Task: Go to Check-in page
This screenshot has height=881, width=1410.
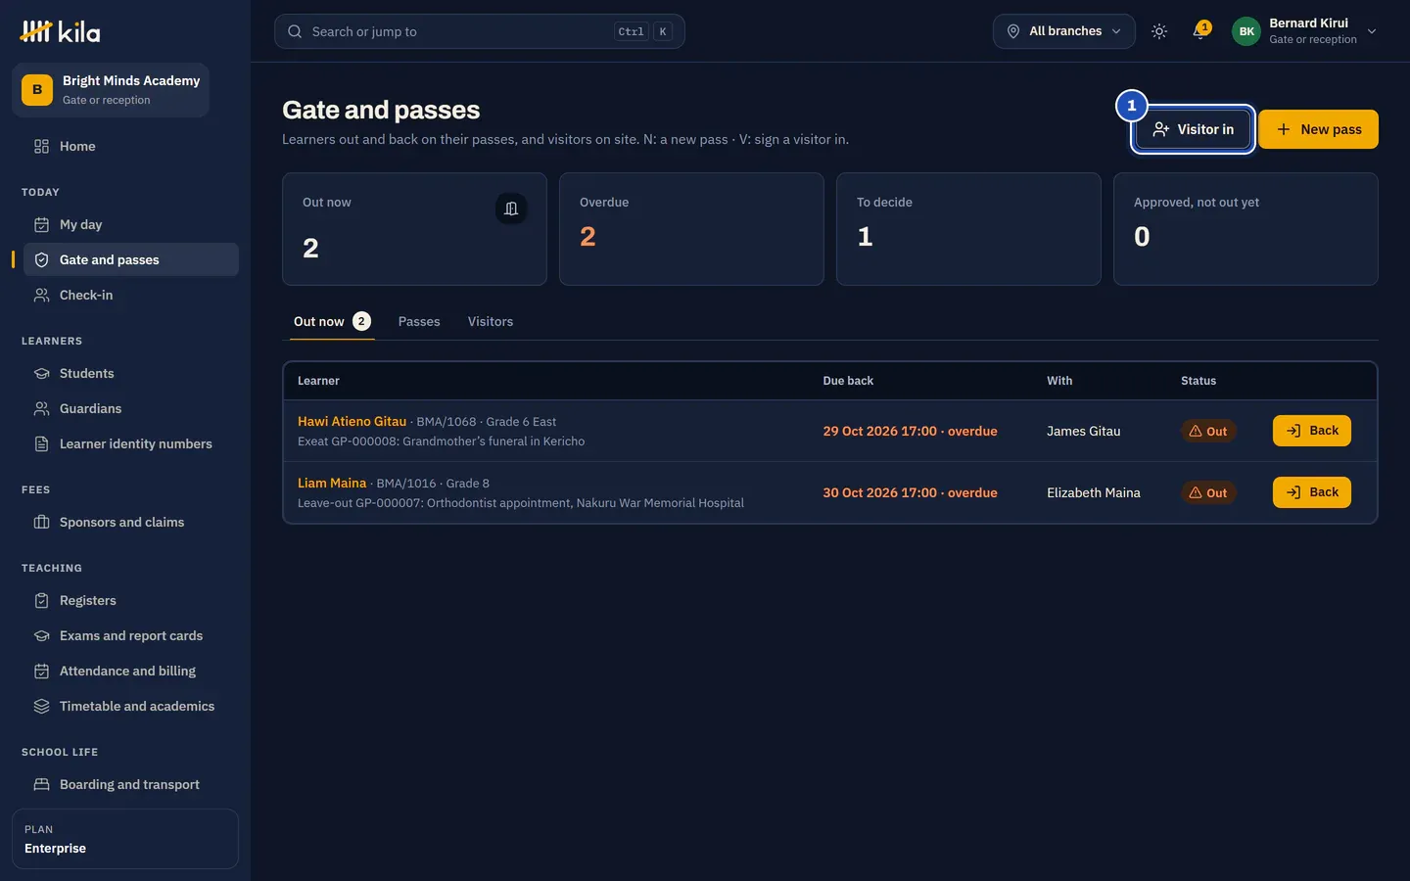Action: point(131,295)
